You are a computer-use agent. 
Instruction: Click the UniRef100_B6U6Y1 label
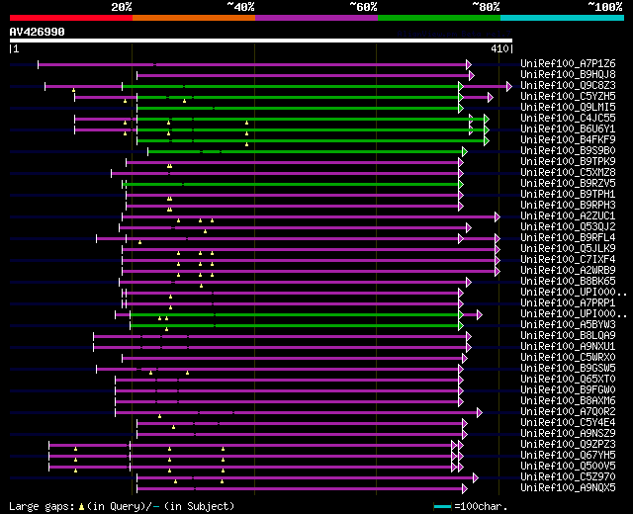tap(568, 129)
